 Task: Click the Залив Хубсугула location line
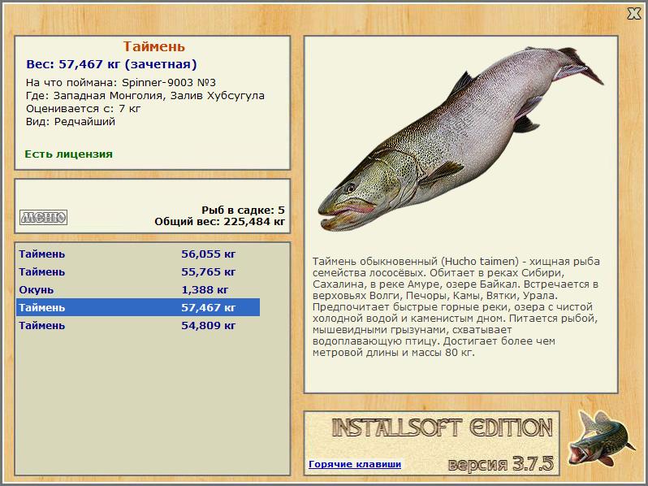point(145,96)
